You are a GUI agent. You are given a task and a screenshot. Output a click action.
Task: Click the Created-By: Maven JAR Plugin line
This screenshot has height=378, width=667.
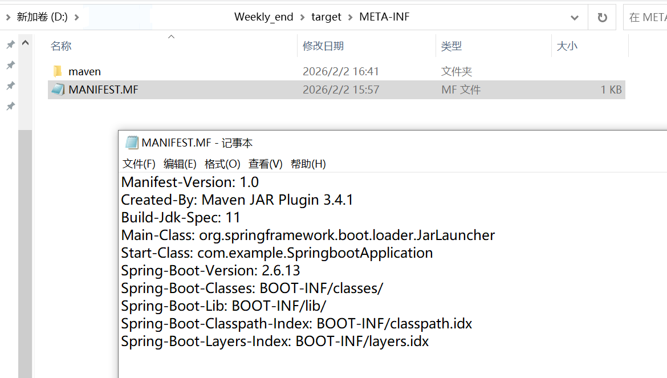[237, 200]
